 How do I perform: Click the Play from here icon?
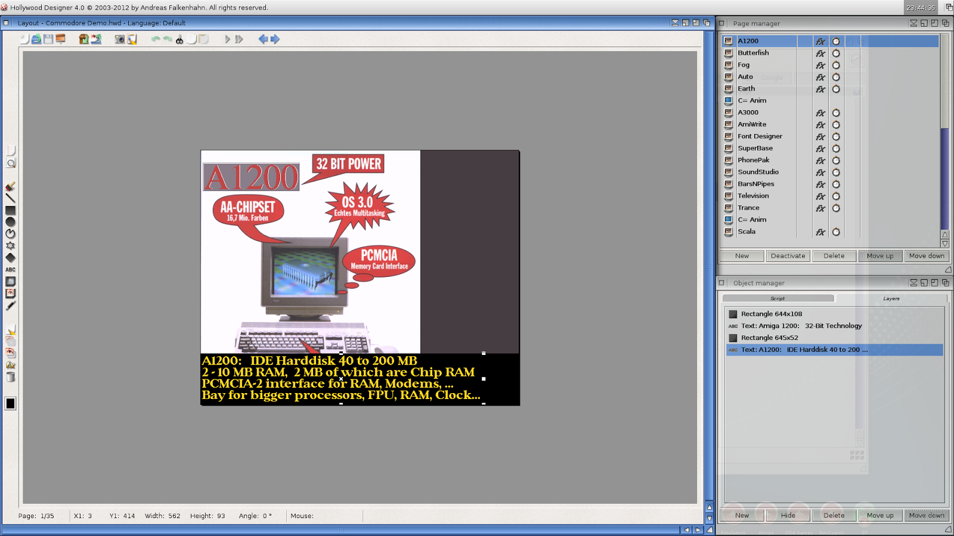239,39
